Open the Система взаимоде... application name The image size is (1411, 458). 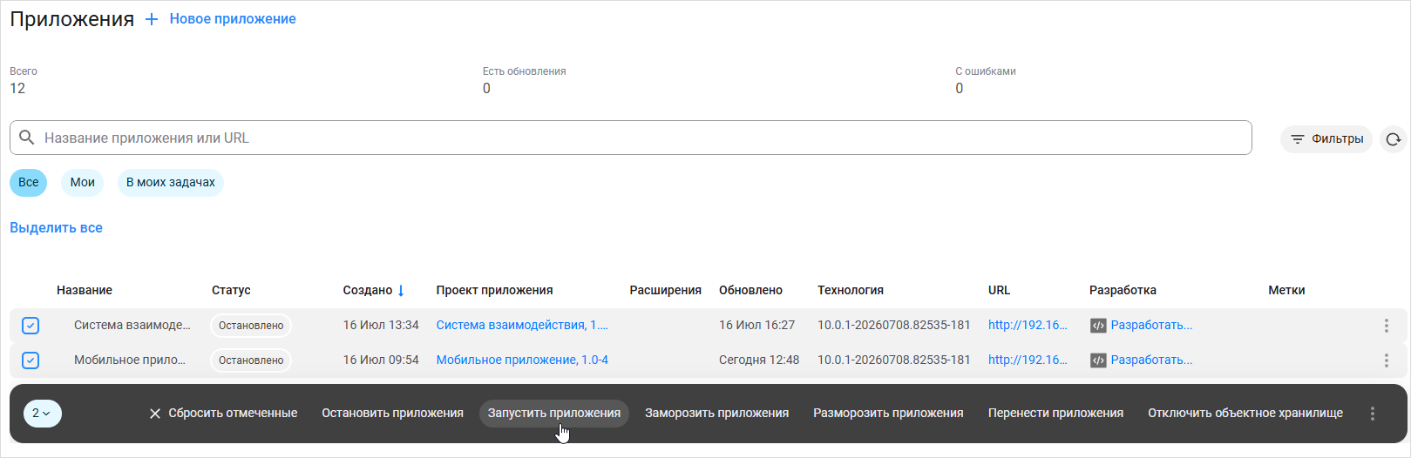click(x=132, y=325)
